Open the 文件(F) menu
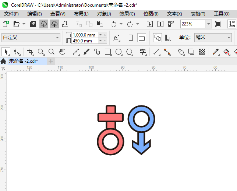The height and width of the screenshot is (191, 237). coord(11,14)
